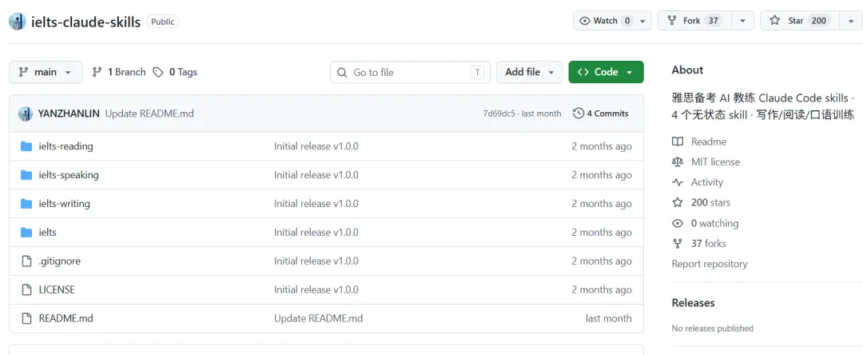863x355 pixels.
Task: Fork the repository with the Fork button
Action: point(694,20)
